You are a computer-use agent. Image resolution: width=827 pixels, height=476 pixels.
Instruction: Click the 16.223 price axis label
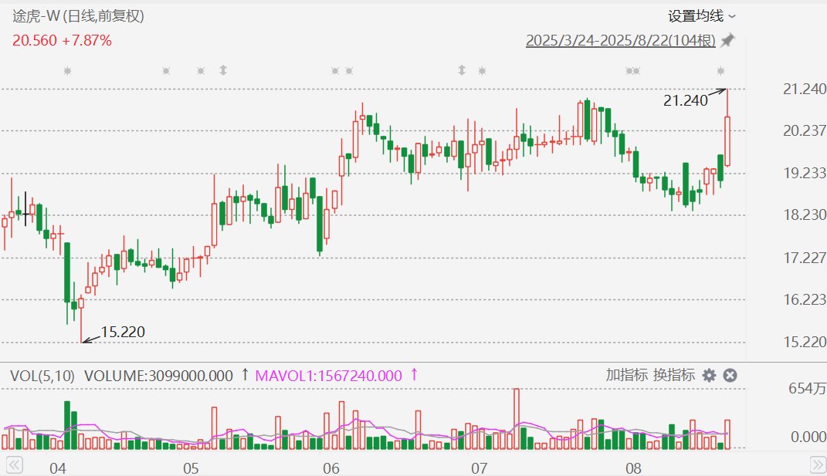[x=805, y=299]
